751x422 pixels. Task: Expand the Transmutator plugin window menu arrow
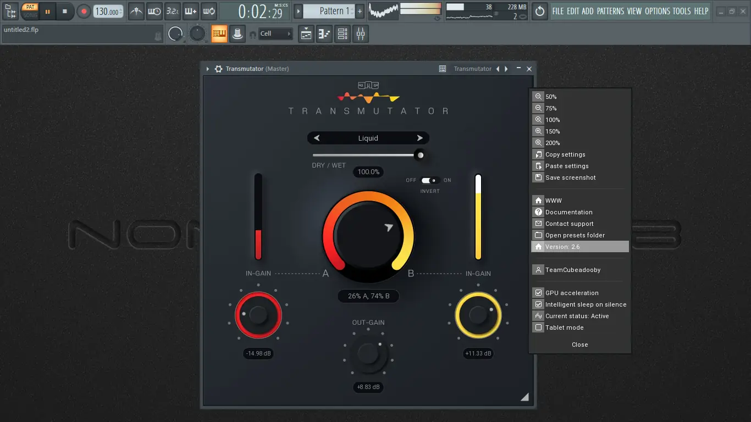point(208,69)
